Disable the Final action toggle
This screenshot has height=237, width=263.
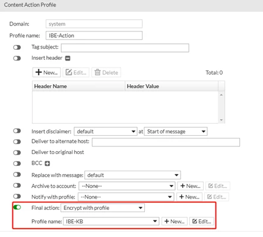[x=17, y=207]
